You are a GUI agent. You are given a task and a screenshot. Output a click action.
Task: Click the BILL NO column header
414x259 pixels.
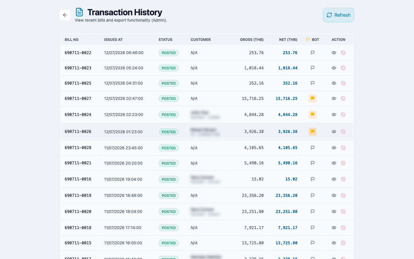(72, 40)
